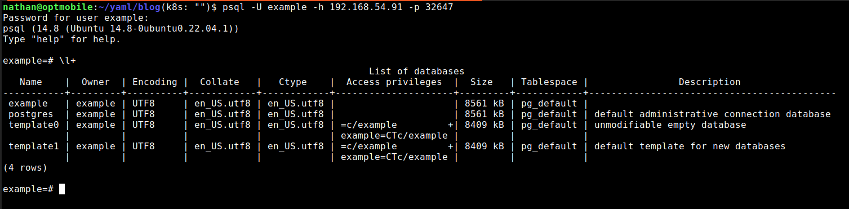Click the 'example' database name cell
Viewport: 849px width, 209px height.
point(28,104)
